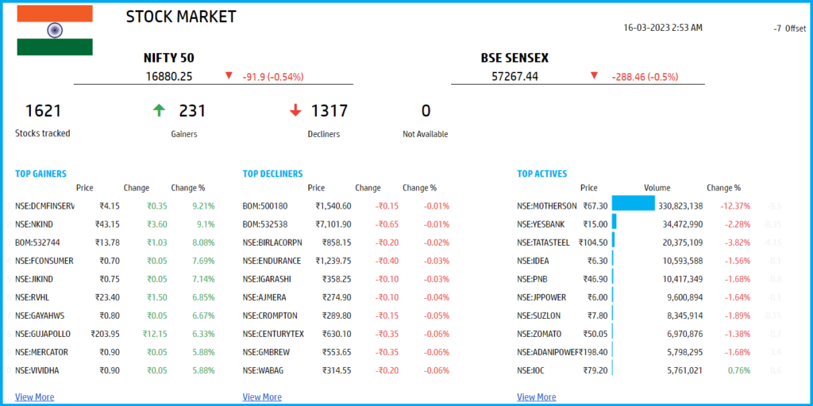Click the 1317 Decliners count
The width and height of the screenshot is (813, 406).
coord(329,110)
